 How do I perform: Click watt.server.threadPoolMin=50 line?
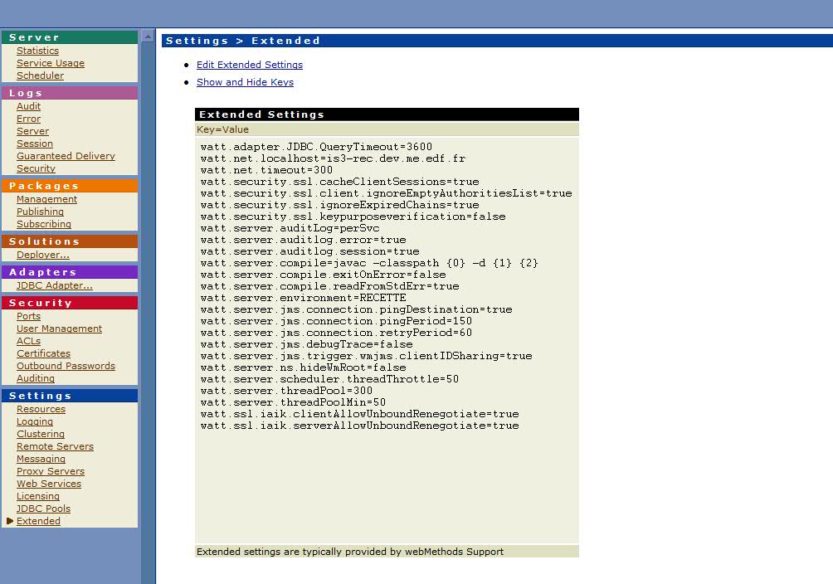coord(293,402)
